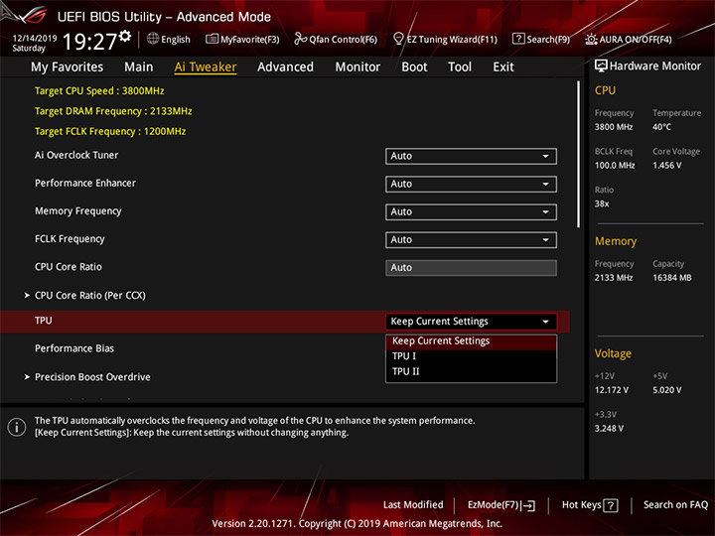This screenshot has width=715, height=536.
Task: Switch to My Favorites tab
Action: [68, 67]
